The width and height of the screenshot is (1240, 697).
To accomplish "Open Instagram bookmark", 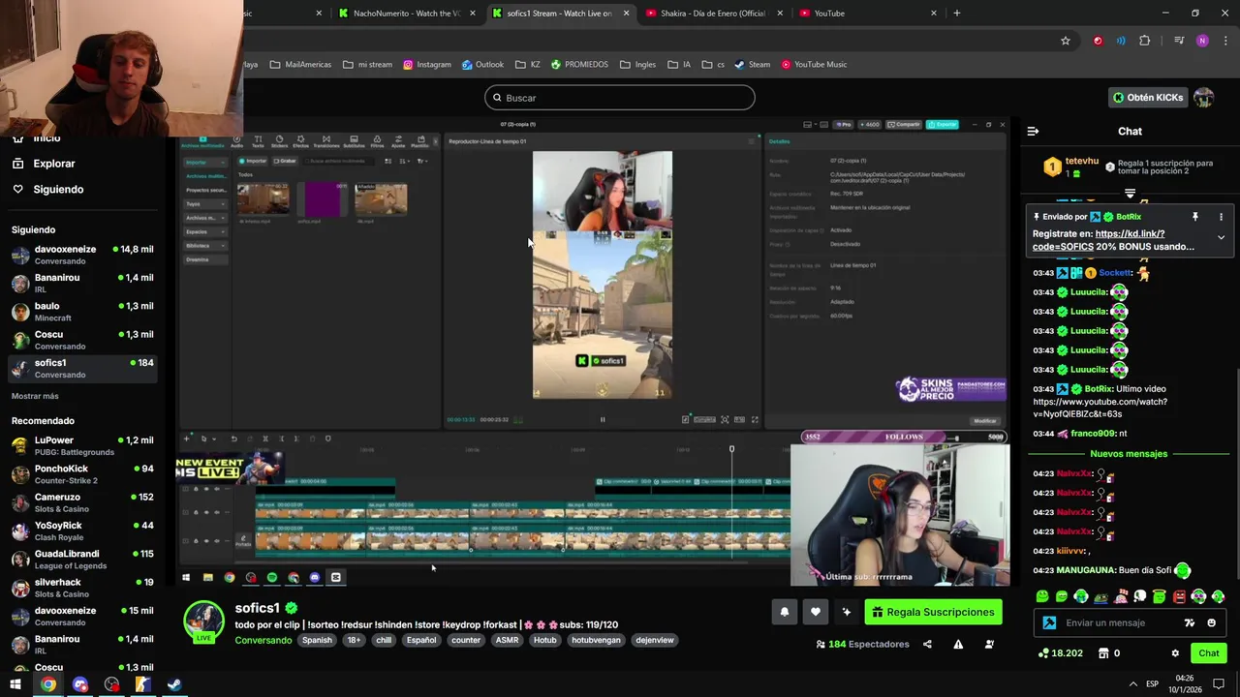I will click(427, 65).
